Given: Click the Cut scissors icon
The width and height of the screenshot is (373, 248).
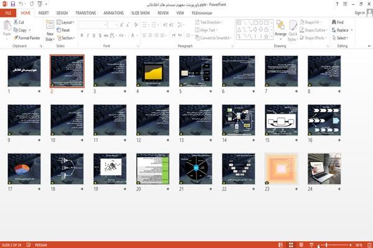Looking at the screenshot, I should pyautogui.click(x=16, y=22).
